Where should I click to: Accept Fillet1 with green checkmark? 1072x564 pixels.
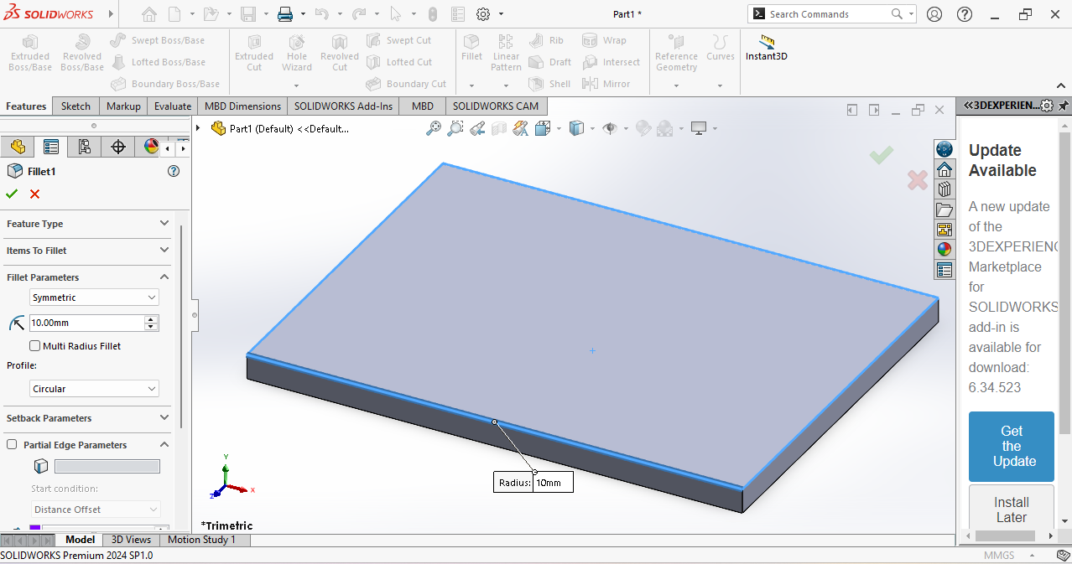pyautogui.click(x=12, y=194)
